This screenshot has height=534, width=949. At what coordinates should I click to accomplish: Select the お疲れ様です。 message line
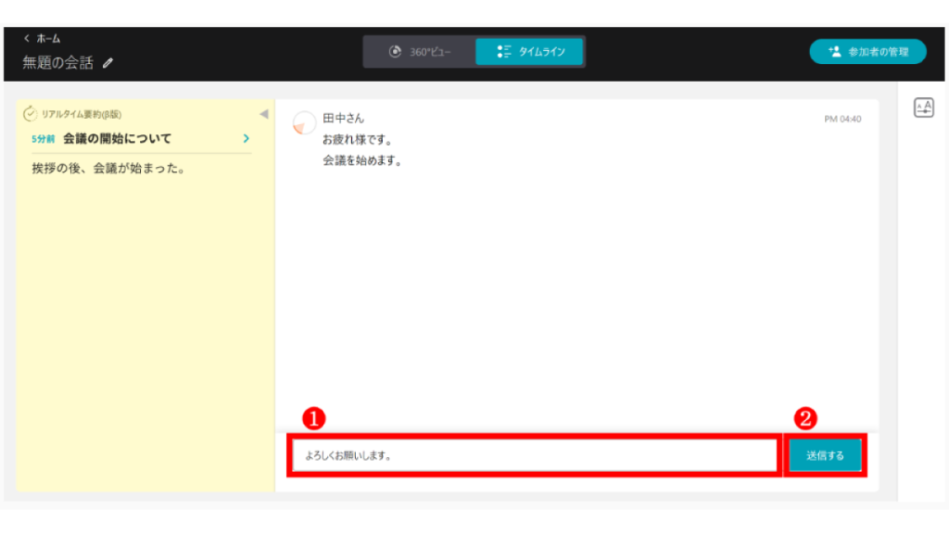(x=357, y=140)
